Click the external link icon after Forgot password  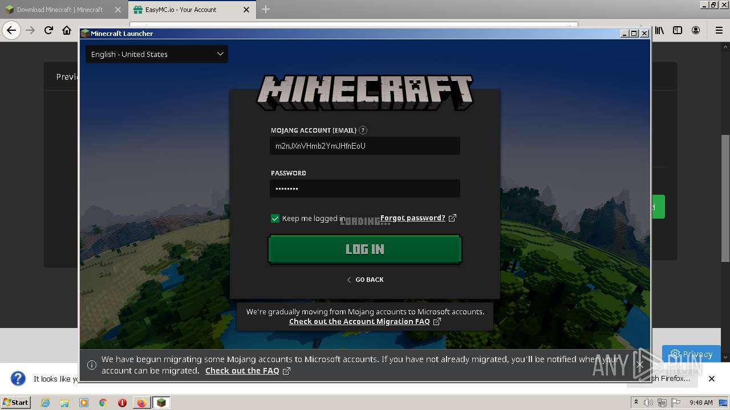[453, 218]
